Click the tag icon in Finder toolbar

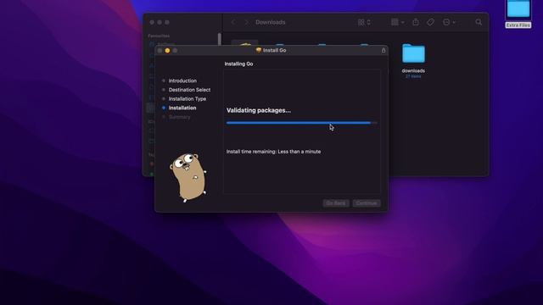[430, 22]
